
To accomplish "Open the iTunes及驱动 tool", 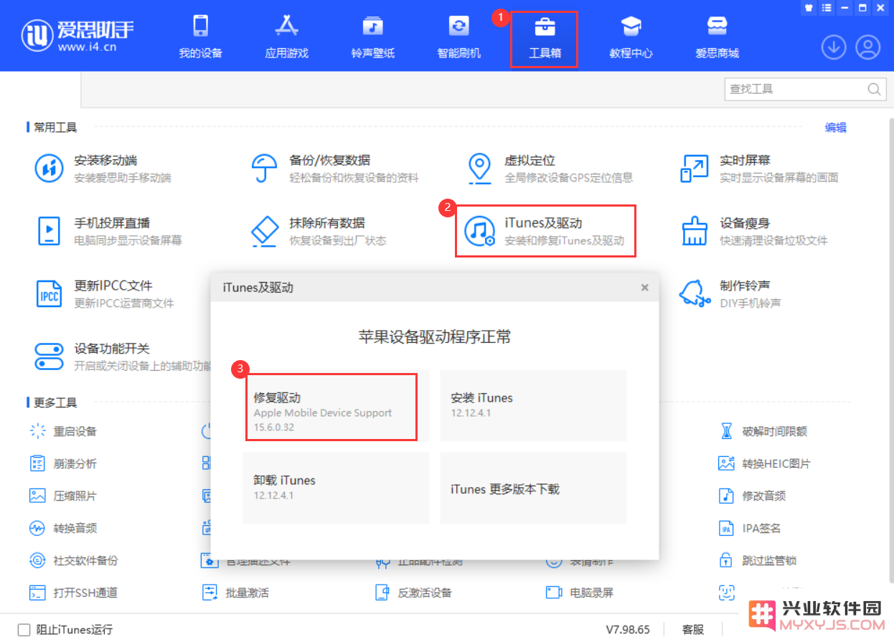I will (x=545, y=231).
